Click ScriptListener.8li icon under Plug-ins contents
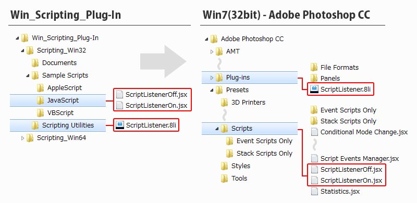 (314, 90)
